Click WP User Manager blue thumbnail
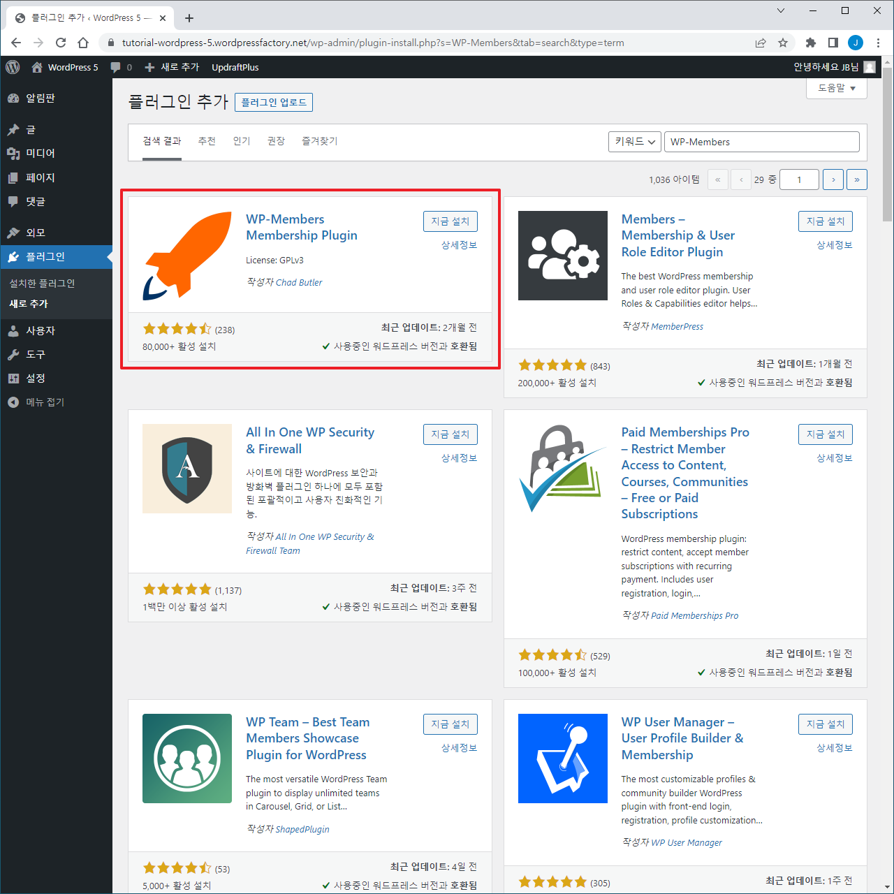The width and height of the screenshot is (894, 894). coord(563,759)
